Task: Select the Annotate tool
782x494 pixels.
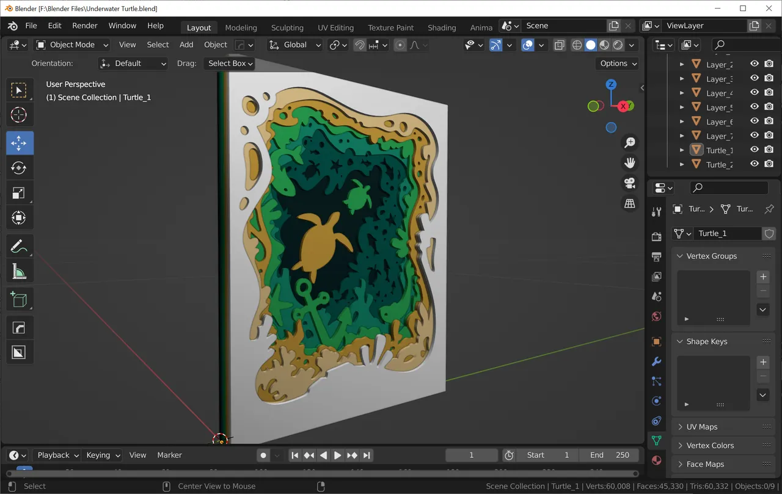Action: tap(20, 247)
